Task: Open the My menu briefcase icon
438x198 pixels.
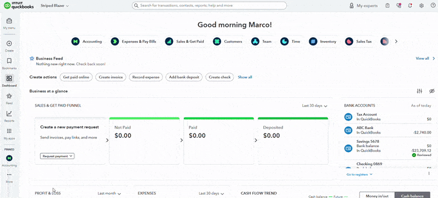Action: click(x=9, y=21)
